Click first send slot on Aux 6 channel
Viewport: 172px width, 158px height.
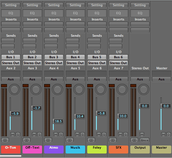(x=94, y=41)
